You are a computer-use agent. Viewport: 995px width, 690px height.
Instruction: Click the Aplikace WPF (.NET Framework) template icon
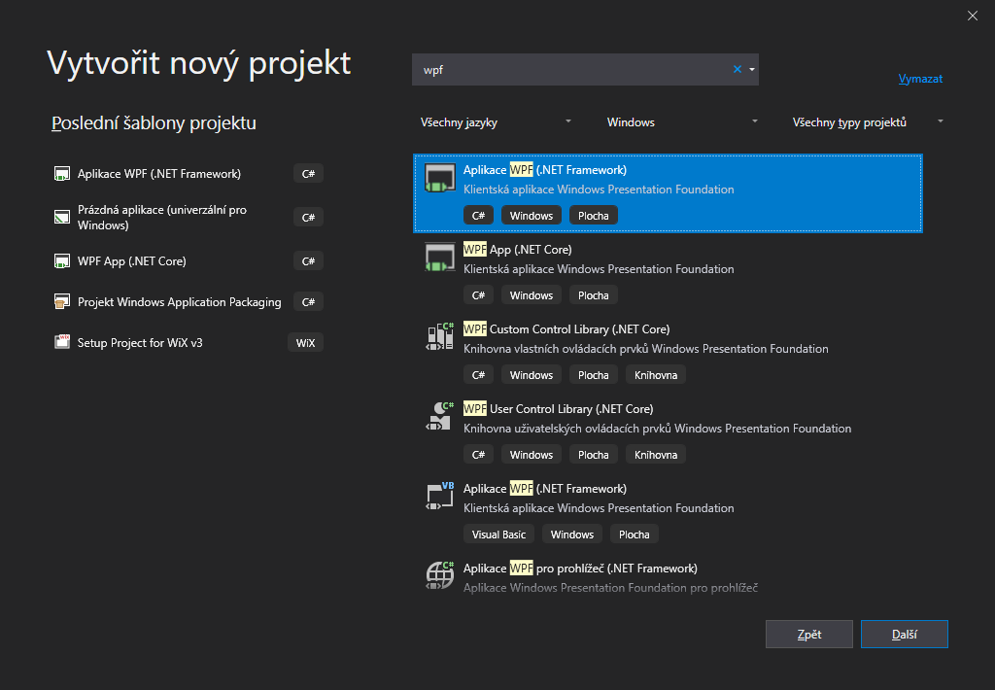(438, 177)
